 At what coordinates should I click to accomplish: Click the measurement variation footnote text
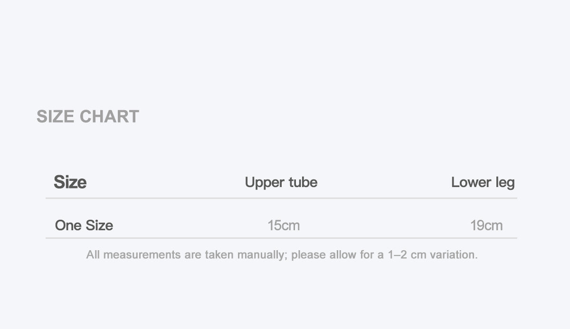tap(282, 255)
